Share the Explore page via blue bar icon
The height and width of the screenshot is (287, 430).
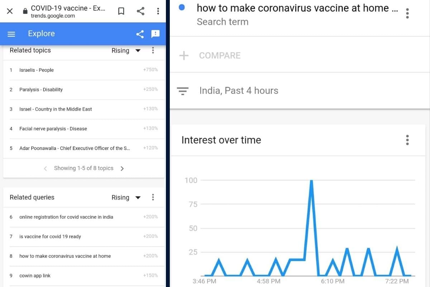click(140, 34)
